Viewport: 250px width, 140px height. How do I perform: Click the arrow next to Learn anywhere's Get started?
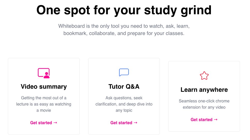(x=216, y=120)
